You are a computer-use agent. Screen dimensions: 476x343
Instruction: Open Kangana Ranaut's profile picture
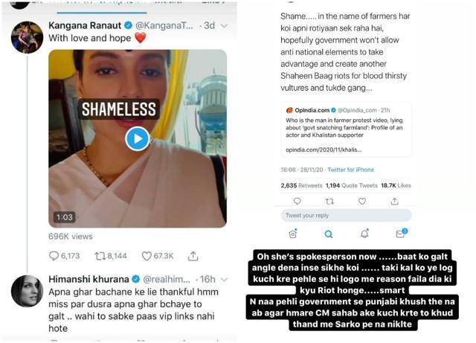[27, 37]
